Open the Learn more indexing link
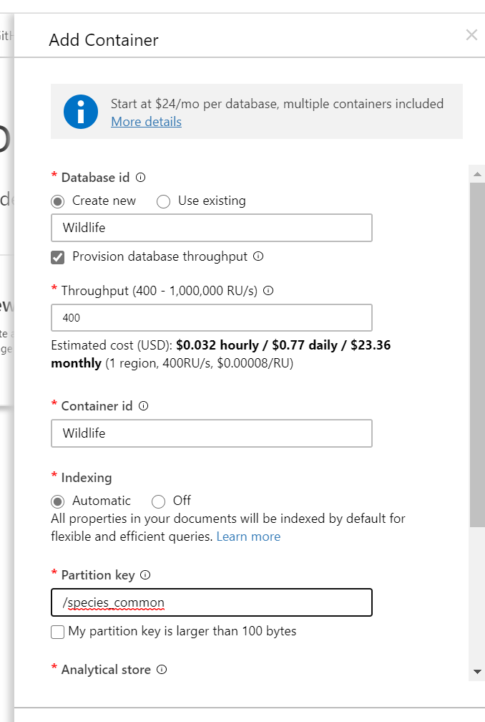This screenshot has width=485, height=722. (248, 536)
